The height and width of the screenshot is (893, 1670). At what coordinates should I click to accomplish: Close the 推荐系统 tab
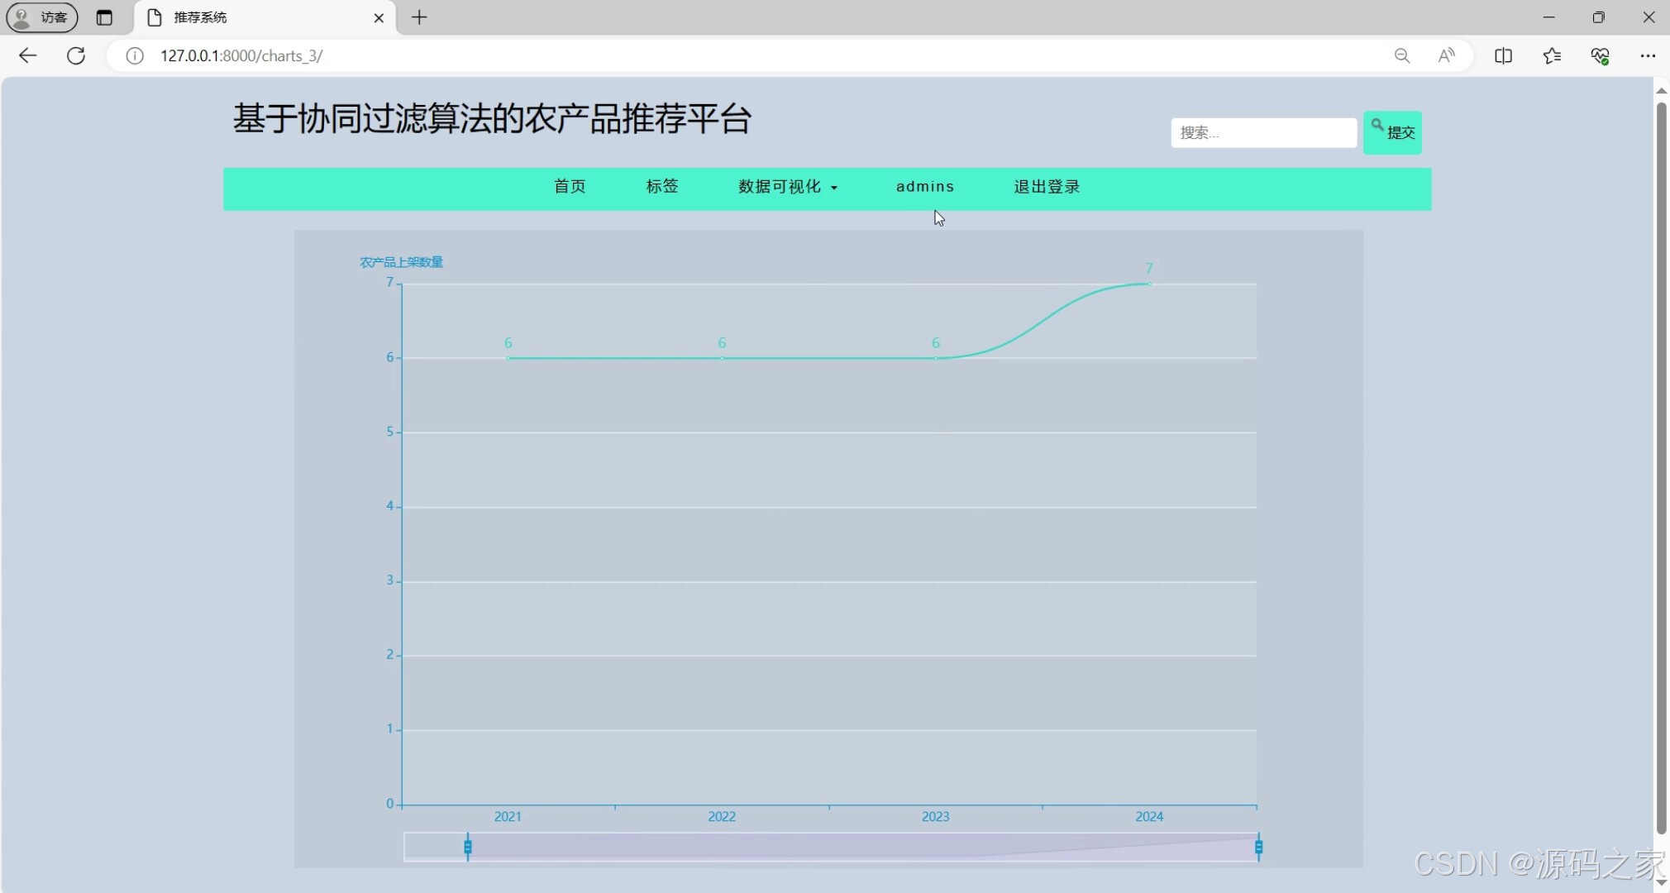tap(379, 17)
